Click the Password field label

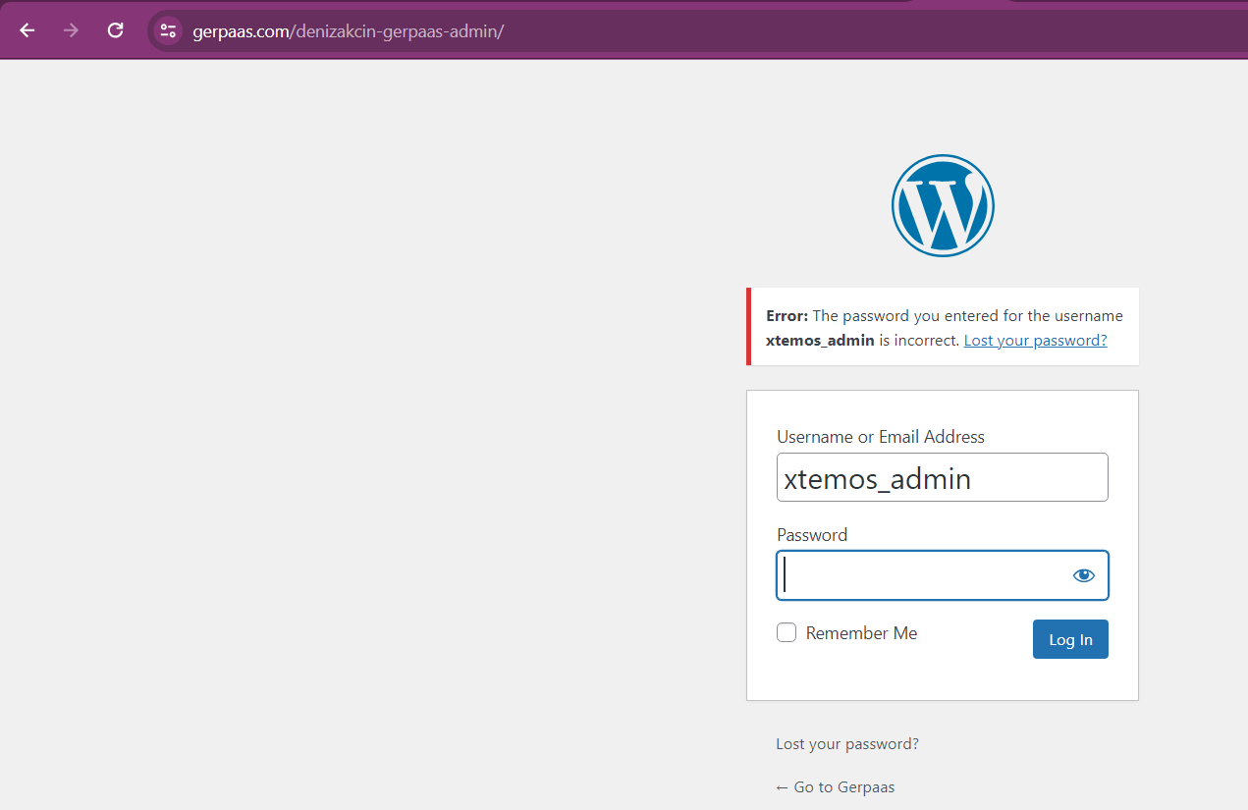[812, 535]
